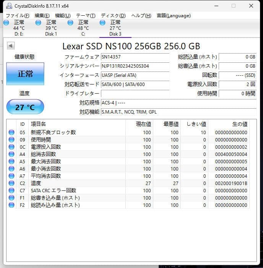Image resolution: width=263 pixels, height=268 pixels.
Task: Click the 総書込量 (ホスト) value 0 GB
Action: coord(237,66)
